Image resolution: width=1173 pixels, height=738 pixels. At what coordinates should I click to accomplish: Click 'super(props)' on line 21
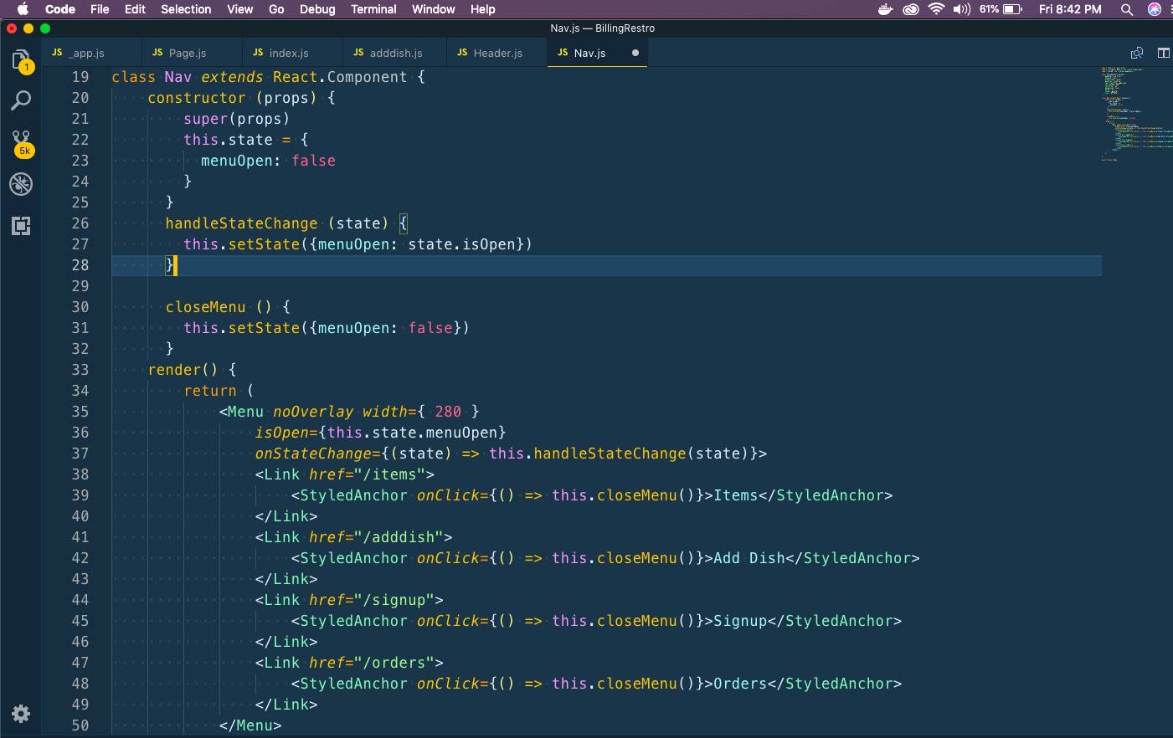point(237,119)
